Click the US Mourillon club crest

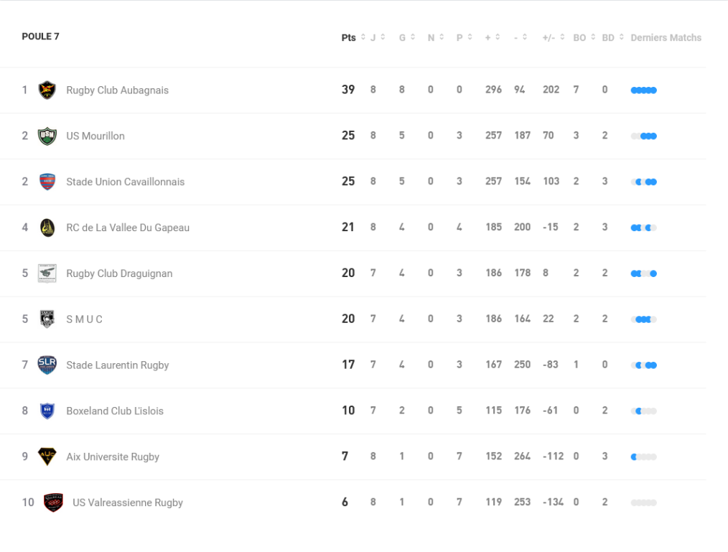point(47,136)
